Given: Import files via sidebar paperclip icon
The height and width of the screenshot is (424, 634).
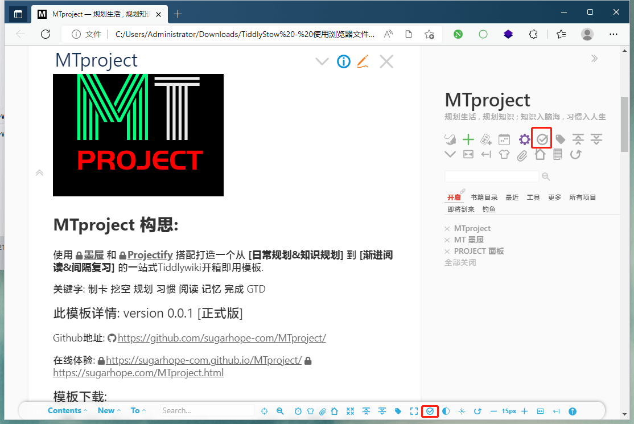Looking at the screenshot, I should pyautogui.click(x=522, y=155).
